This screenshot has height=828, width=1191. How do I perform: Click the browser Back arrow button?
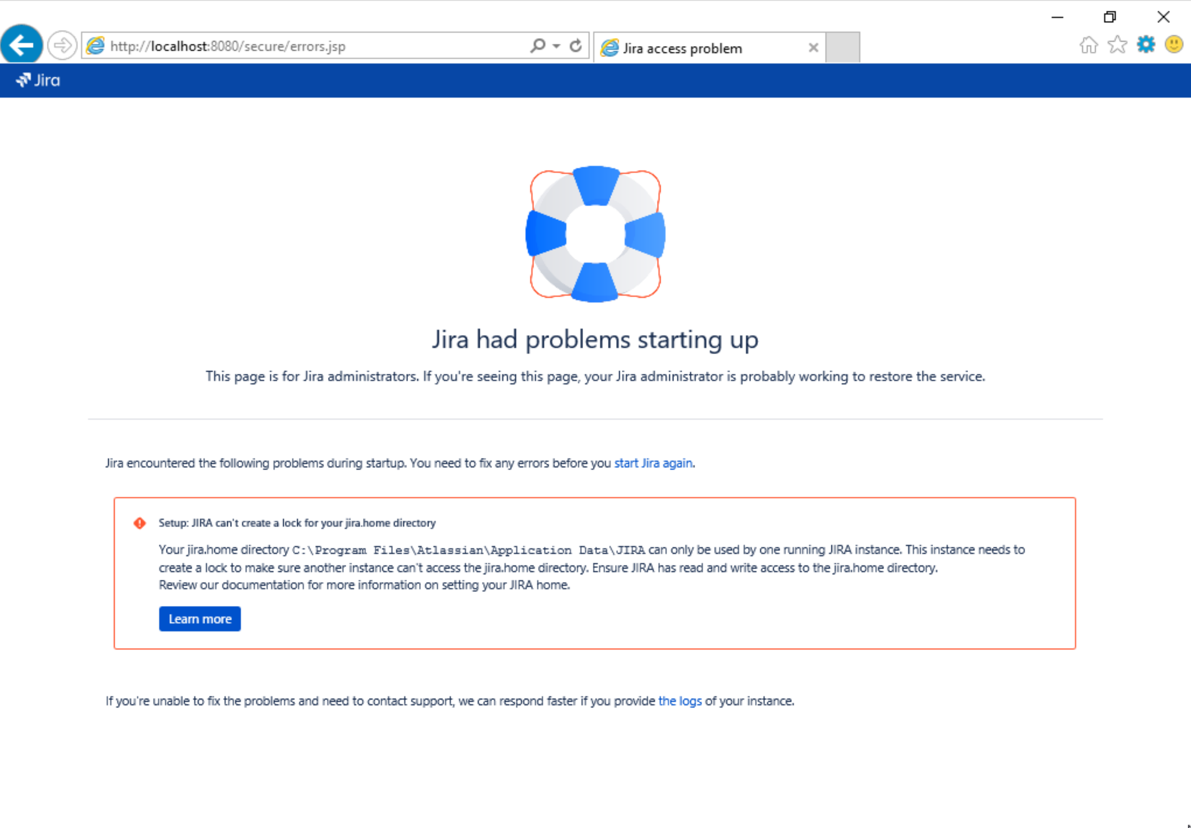22,45
